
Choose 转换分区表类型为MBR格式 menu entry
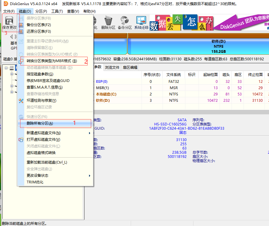pyautogui.click(x=52, y=61)
